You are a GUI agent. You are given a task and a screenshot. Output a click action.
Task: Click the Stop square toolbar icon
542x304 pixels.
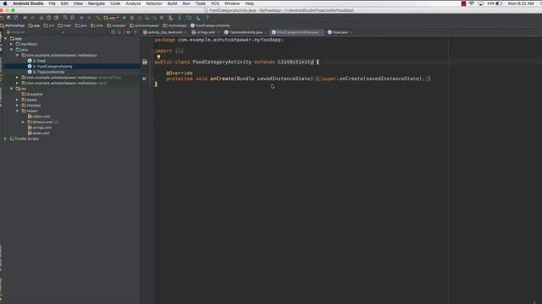coord(162,18)
